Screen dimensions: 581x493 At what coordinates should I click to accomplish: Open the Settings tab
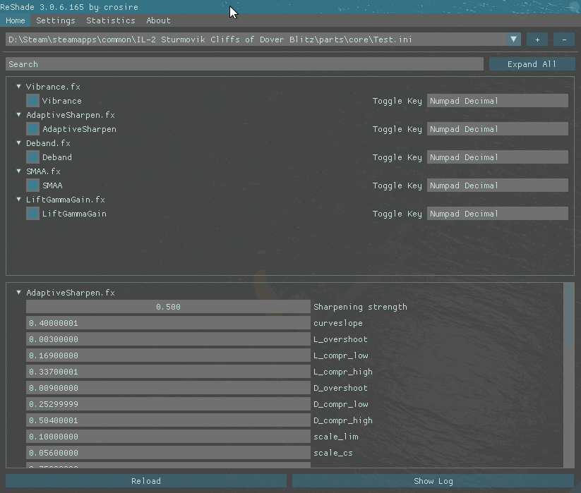(55, 20)
